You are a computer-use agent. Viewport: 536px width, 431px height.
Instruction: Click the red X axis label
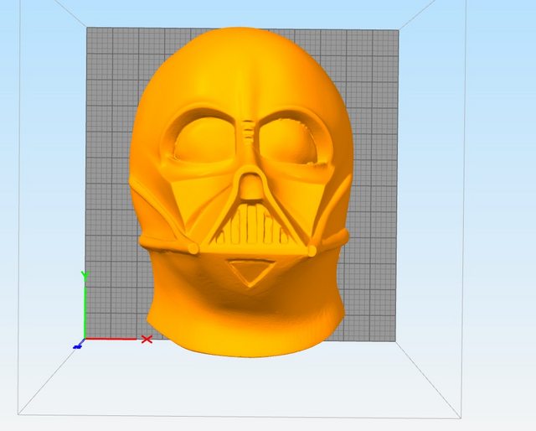(147, 340)
